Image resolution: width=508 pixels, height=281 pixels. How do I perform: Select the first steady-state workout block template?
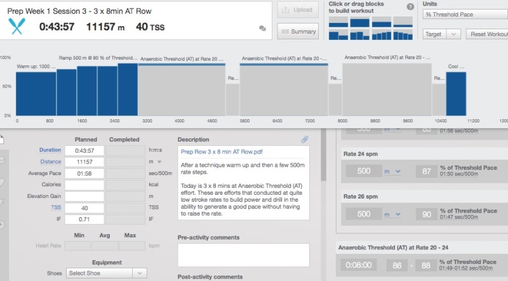338,22
